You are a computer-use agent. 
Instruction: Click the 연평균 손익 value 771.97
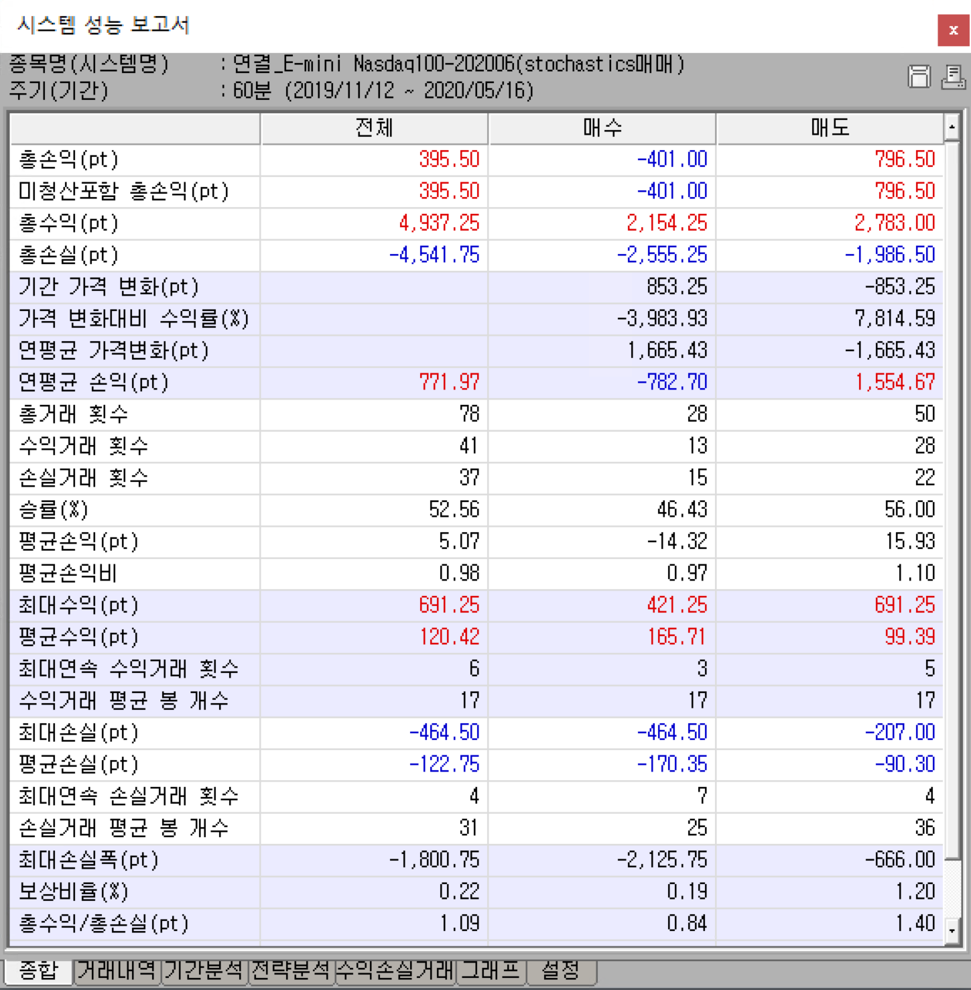[x=450, y=383]
